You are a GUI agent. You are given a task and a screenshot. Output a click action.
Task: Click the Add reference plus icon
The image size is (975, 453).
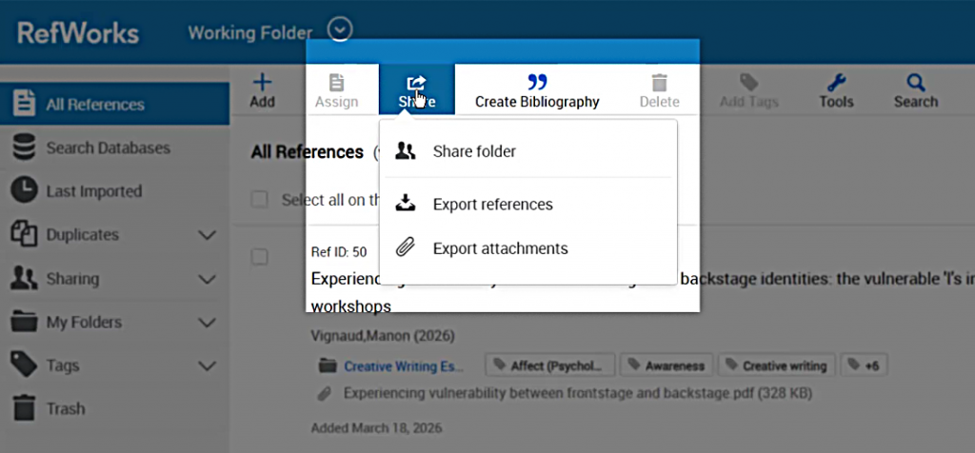pyautogui.click(x=262, y=83)
